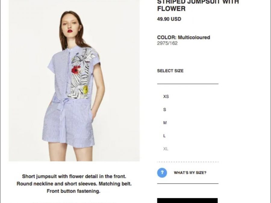Open the jumpsuit product photo
Screen dimensions: 271x203
tap(74, 81)
